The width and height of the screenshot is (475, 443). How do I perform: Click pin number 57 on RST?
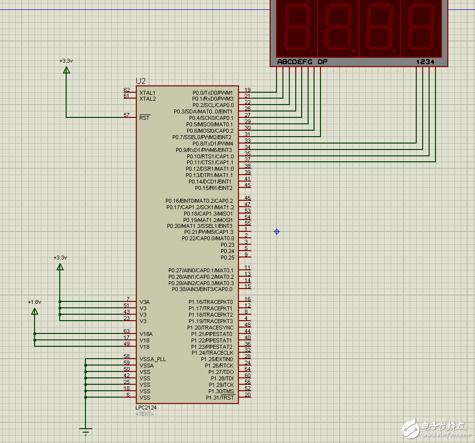[126, 115]
